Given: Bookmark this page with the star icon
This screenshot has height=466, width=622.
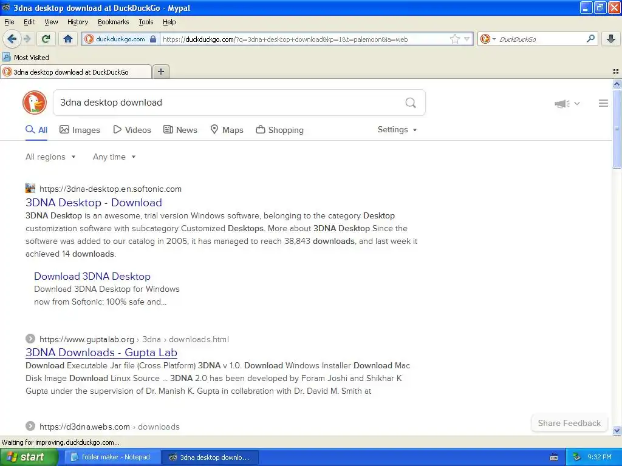Looking at the screenshot, I should pyautogui.click(x=454, y=39).
